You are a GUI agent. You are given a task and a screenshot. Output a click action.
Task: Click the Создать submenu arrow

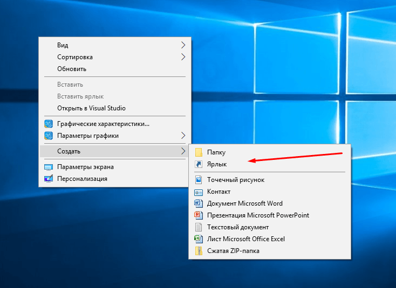(x=183, y=151)
